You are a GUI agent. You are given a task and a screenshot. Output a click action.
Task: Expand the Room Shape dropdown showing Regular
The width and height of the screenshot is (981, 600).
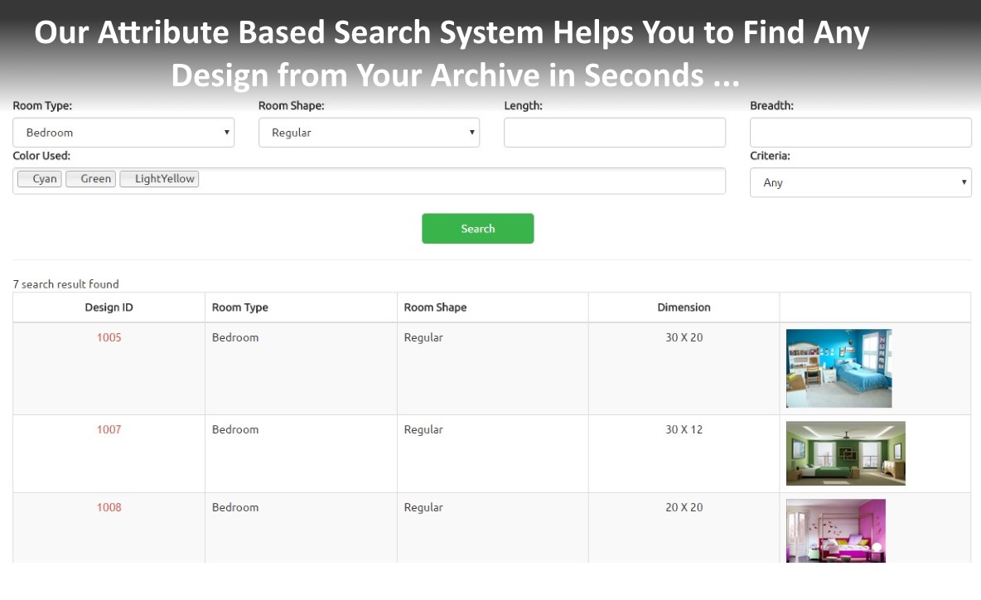[x=369, y=133]
